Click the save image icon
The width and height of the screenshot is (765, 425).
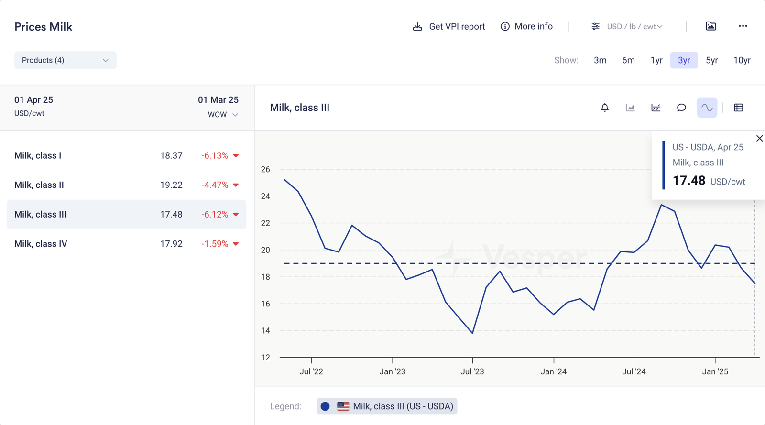pyautogui.click(x=711, y=26)
